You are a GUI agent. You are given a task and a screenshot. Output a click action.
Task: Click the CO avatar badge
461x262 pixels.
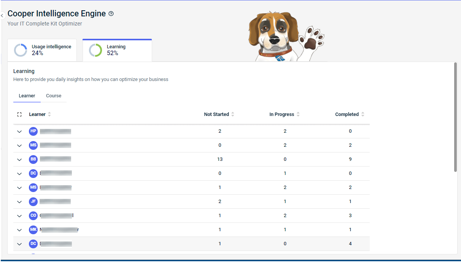point(33,216)
